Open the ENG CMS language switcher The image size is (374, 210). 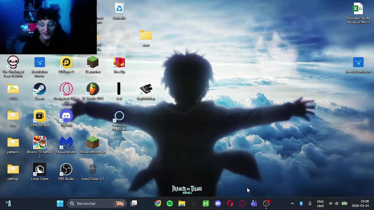point(320,204)
